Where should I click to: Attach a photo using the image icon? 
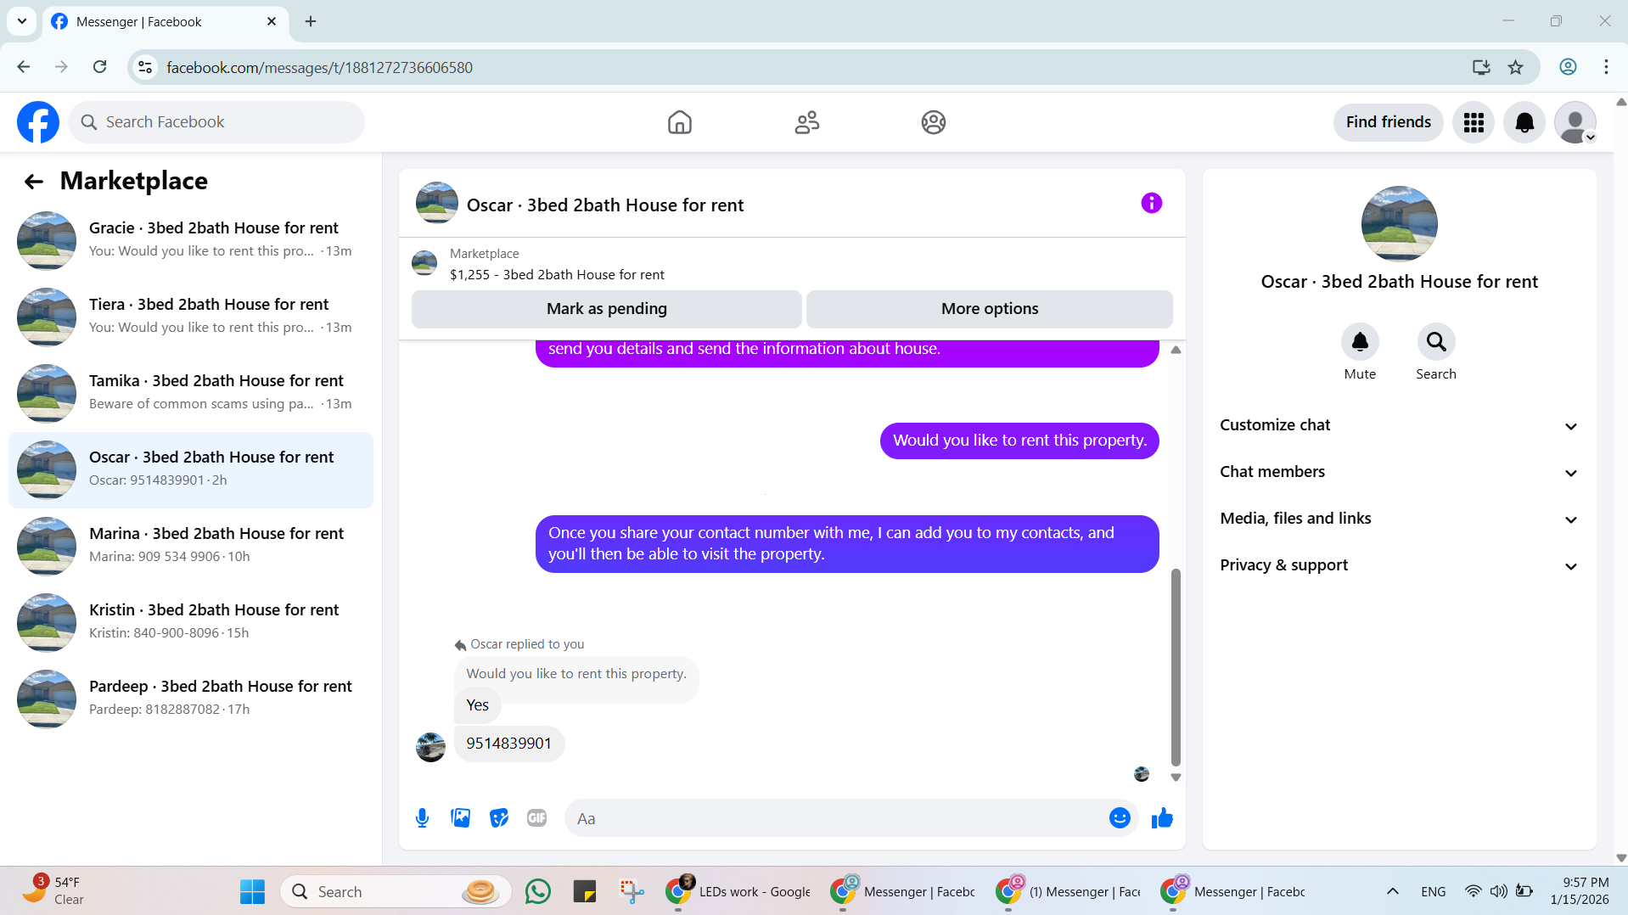coord(460,818)
